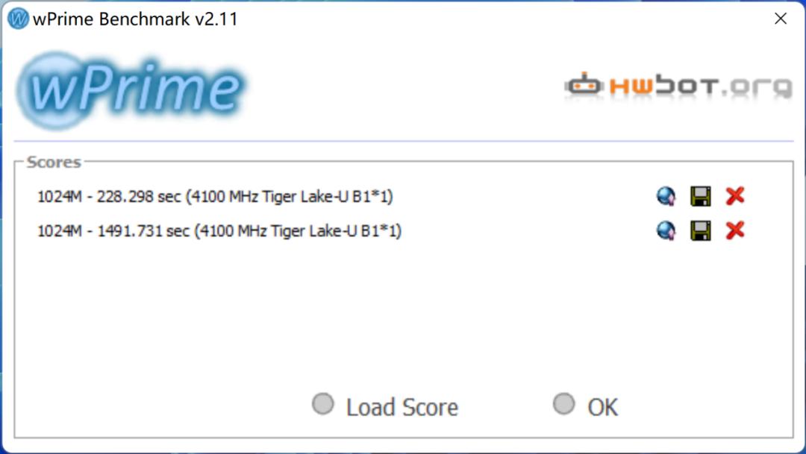
Task: Click the OK label text
Action: pos(602,407)
